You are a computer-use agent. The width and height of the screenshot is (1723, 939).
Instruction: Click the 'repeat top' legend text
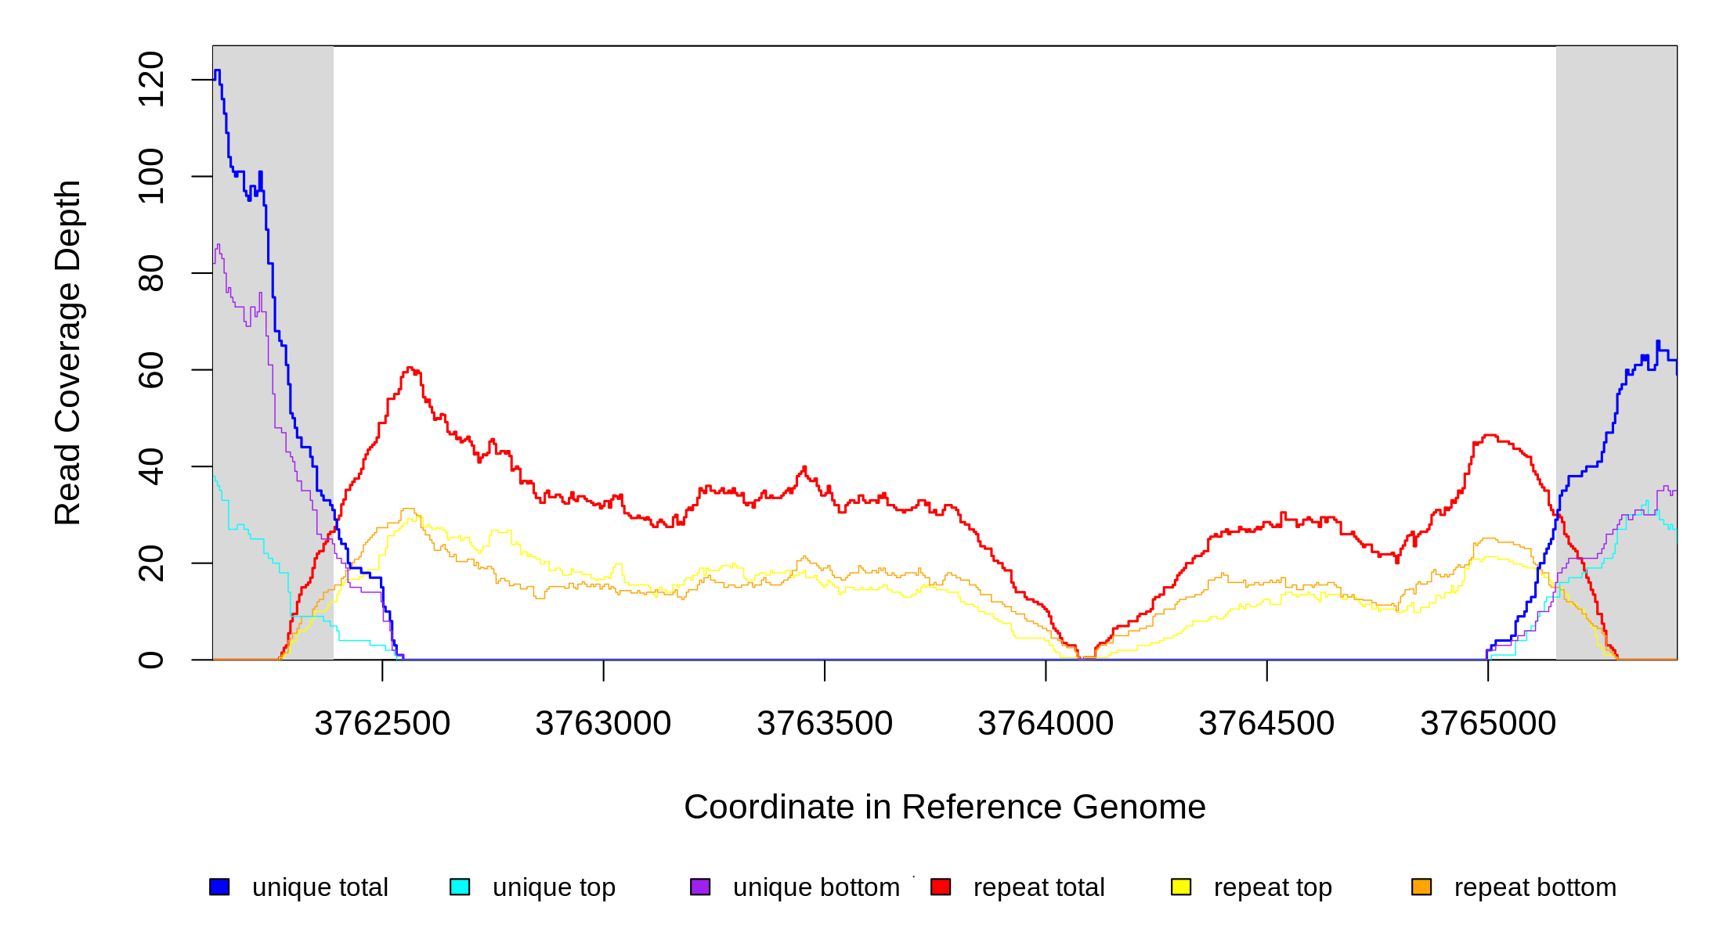pos(1273,887)
